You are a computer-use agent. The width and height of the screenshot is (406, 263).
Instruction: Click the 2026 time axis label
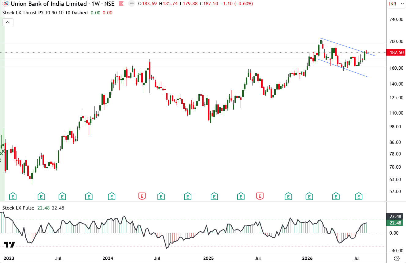pos(307,258)
